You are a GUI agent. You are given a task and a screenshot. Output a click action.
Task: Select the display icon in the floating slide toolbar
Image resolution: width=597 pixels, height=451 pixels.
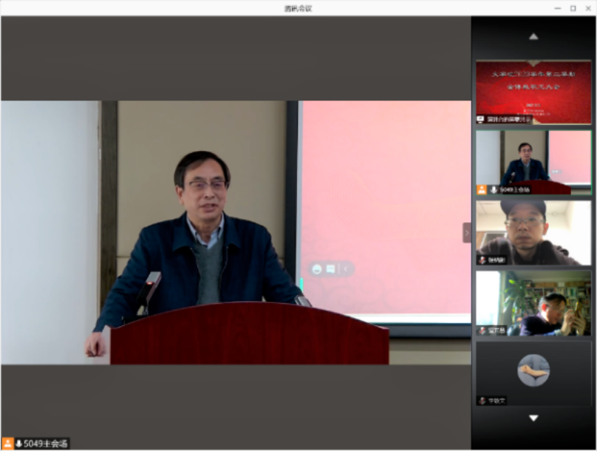pyautogui.click(x=330, y=269)
